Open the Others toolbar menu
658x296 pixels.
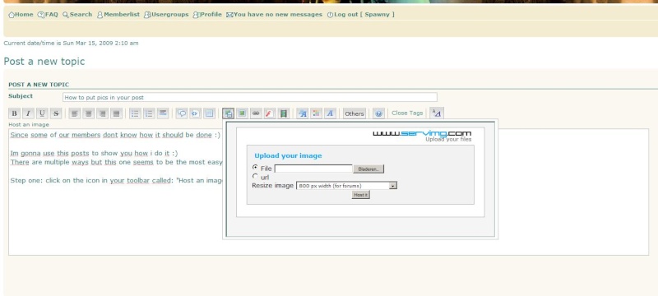354,113
